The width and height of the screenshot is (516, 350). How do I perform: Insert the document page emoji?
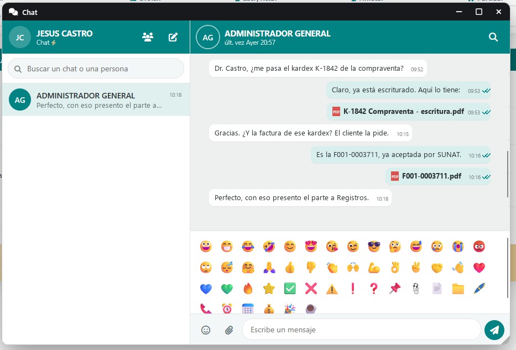pos(437,289)
